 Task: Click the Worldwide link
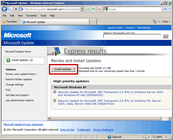[x=144, y=28]
